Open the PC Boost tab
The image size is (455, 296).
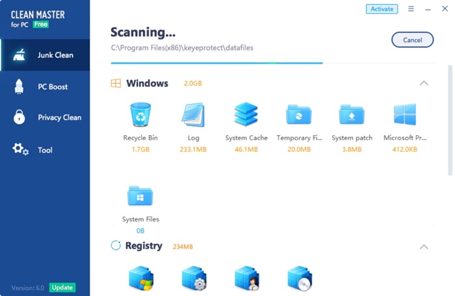coord(45,86)
